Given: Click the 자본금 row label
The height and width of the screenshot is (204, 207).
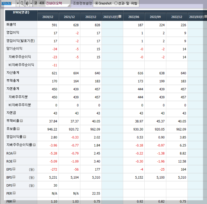Looking at the screenshot, I should 11,113.
